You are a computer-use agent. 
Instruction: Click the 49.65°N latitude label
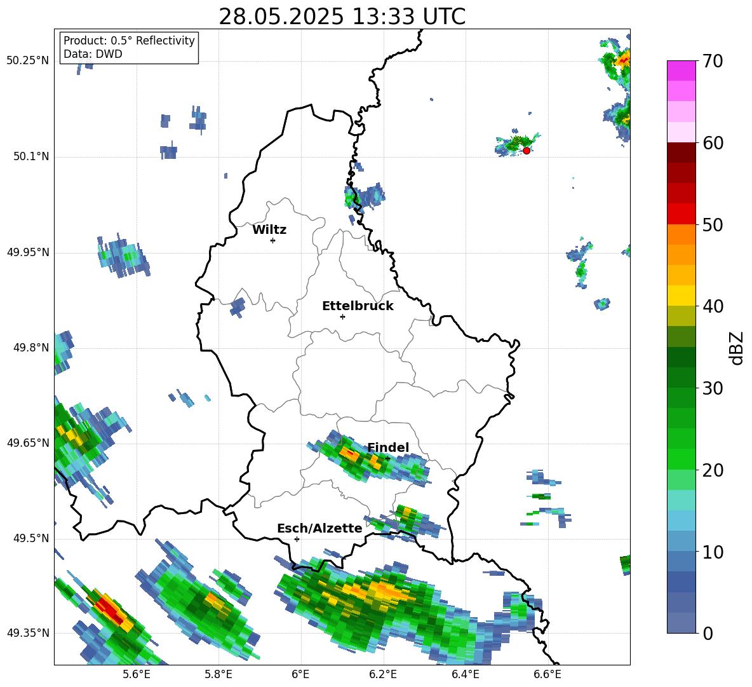pyautogui.click(x=28, y=443)
